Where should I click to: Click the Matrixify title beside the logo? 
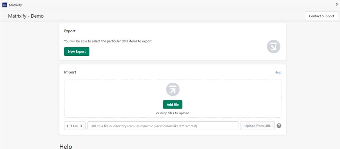15,5
